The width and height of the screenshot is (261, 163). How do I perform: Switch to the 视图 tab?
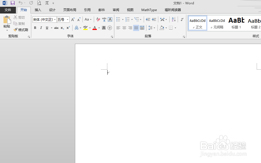point(130,10)
